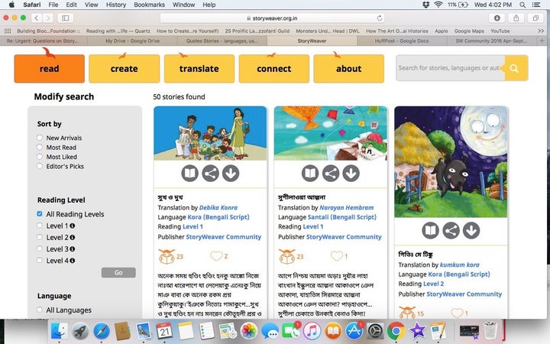This screenshot has width=550, height=344.
Task: Check the Level 2 checkbox
Action: pos(40,237)
